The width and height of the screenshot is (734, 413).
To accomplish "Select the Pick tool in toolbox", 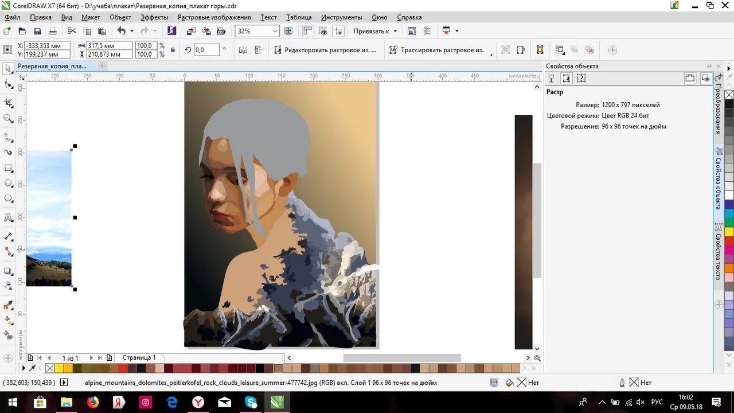I will tap(8, 68).
